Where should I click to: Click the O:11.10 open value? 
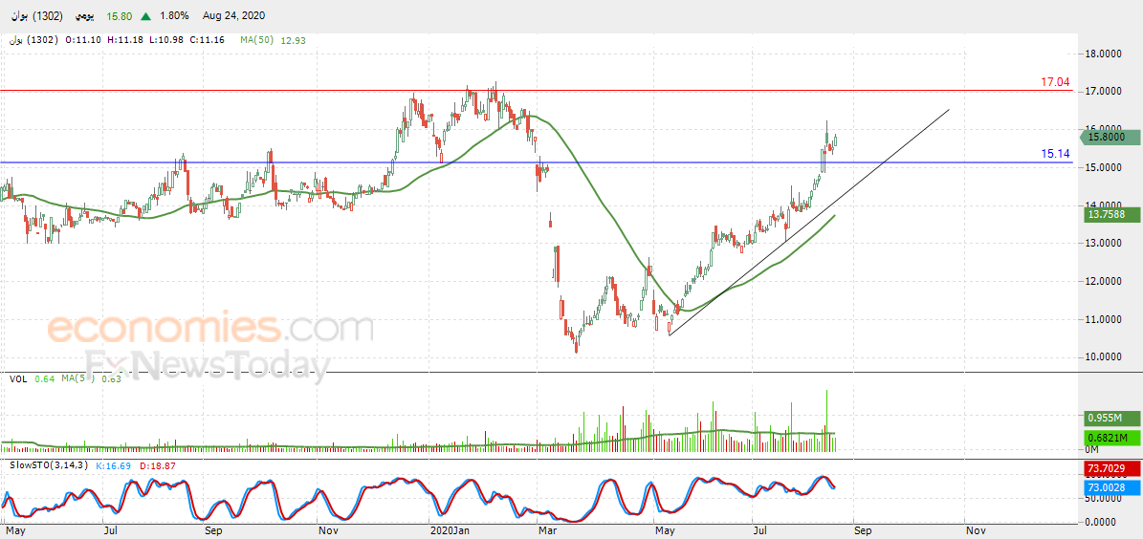[83, 41]
